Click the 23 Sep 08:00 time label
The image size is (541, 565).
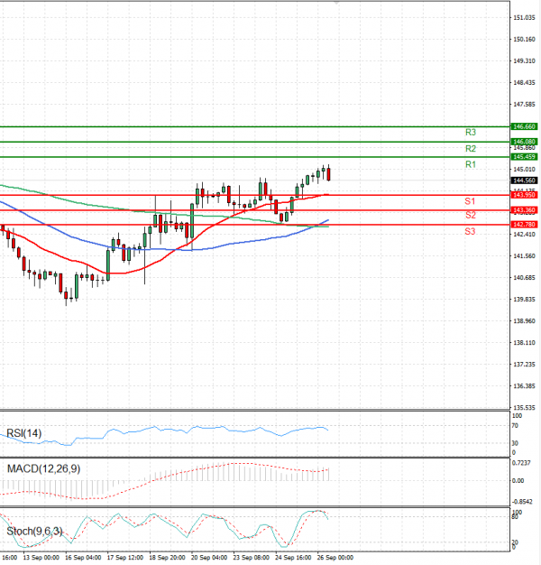(252, 558)
